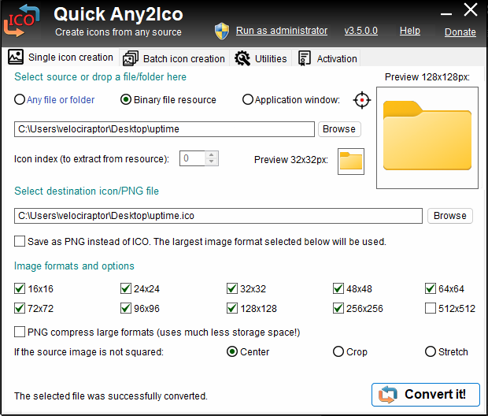Open the Help link

410,31
